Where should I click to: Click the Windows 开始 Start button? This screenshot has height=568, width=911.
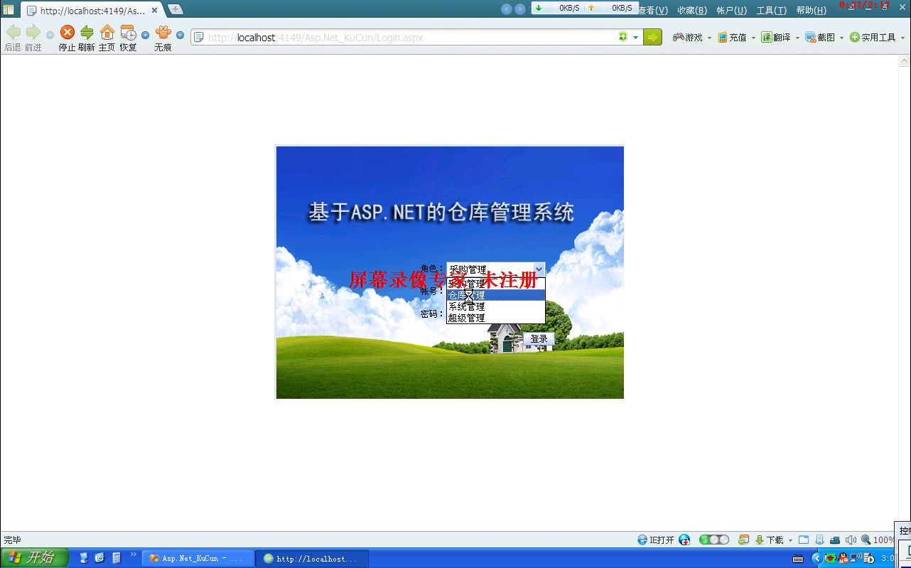(34, 558)
